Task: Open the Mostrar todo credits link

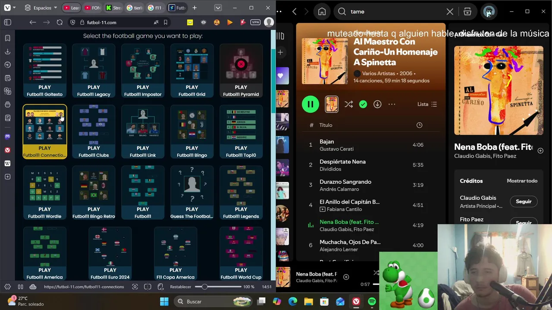Action: click(x=522, y=181)
